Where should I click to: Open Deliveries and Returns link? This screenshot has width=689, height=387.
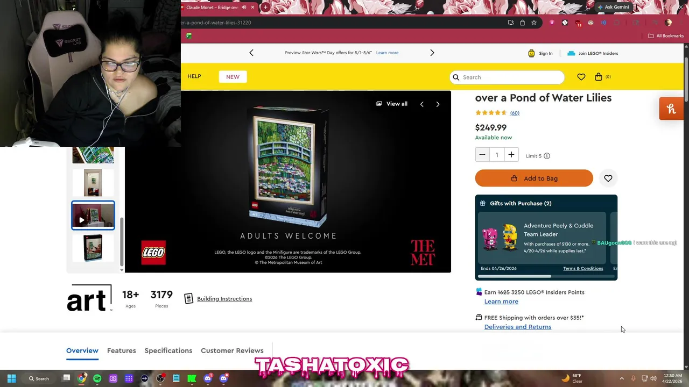coord(518,327)
